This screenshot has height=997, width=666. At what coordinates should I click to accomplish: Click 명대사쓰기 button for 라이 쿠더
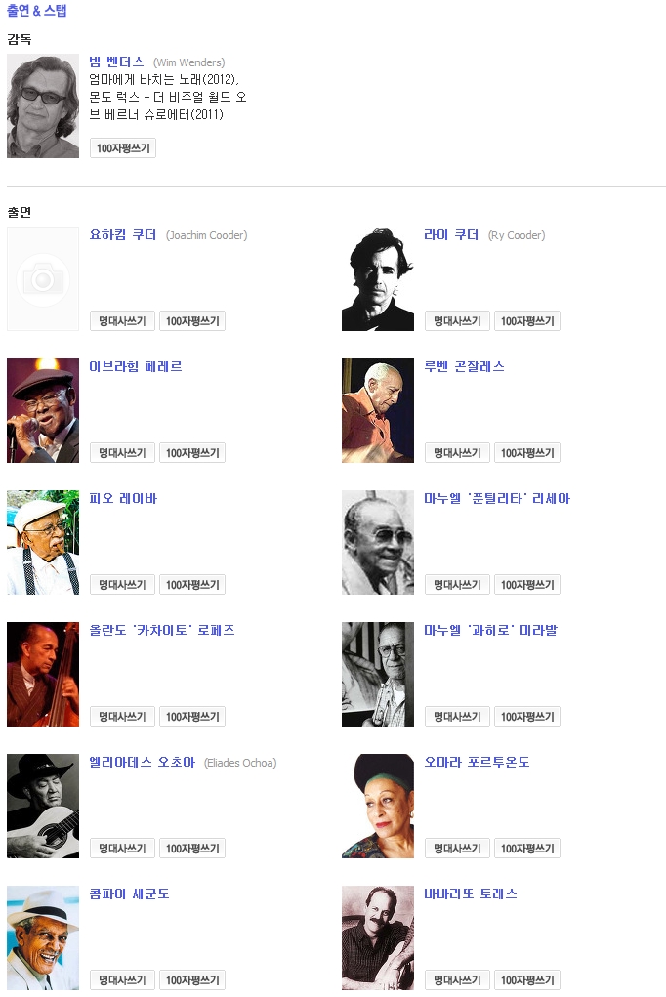pos(457,321)
